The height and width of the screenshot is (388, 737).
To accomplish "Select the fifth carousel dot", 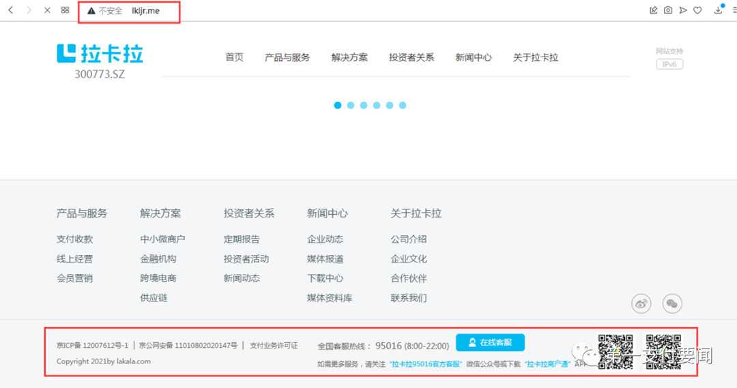I will tap(390, 105).
